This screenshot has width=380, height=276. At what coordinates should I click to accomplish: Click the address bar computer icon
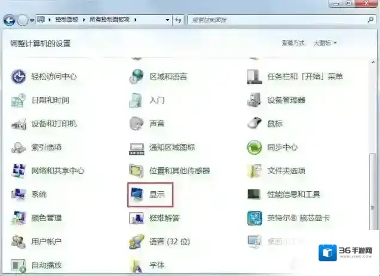tap(41, 20)
